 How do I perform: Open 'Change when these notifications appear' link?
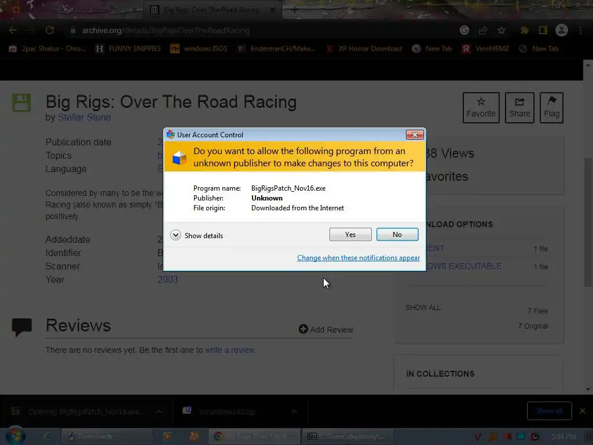(x=358, y=258)
